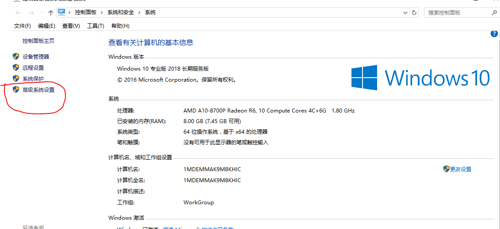Image resolution: width=500 pixels, height=229 pixels.
Task: Click text Windows 10 专业版 2018 长期服务版
Action: [163, 68]
